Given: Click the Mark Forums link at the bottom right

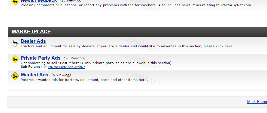Looking at the screenshot, I should click(x=257, y=102).
